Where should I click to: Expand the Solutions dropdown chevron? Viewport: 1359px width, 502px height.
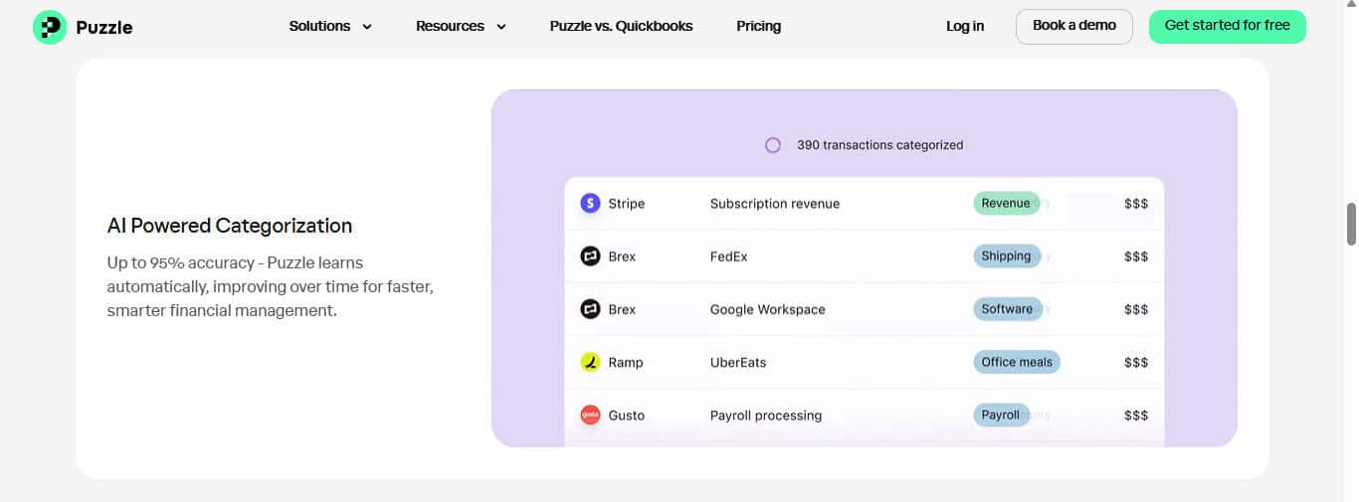(x=367, y=27)
